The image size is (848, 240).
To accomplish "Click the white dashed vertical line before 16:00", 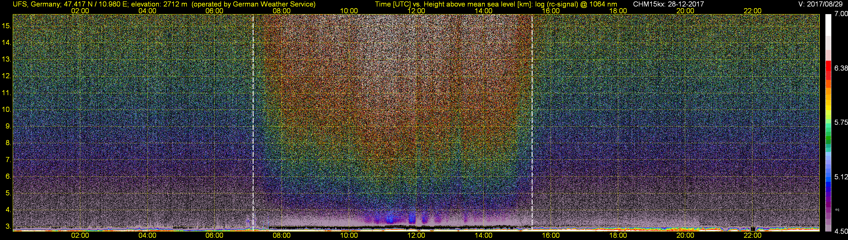I will click(x=532, y=122).
